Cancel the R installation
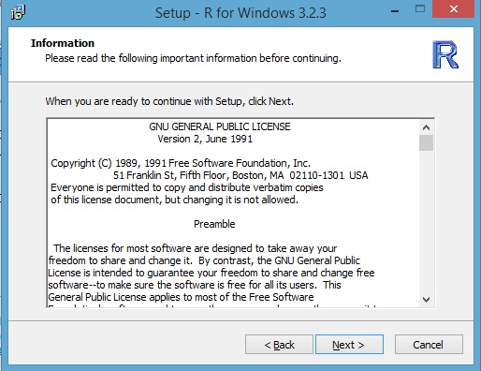 pyautogui.click(x=429, y=345)
